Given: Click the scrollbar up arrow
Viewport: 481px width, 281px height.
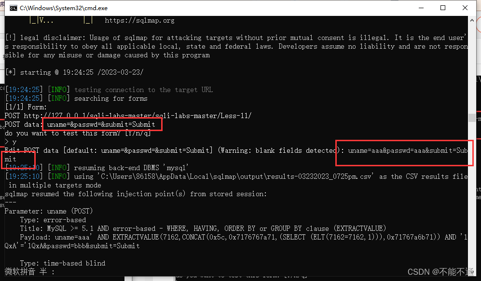Looking at the screenshot, I should point(472,20).
